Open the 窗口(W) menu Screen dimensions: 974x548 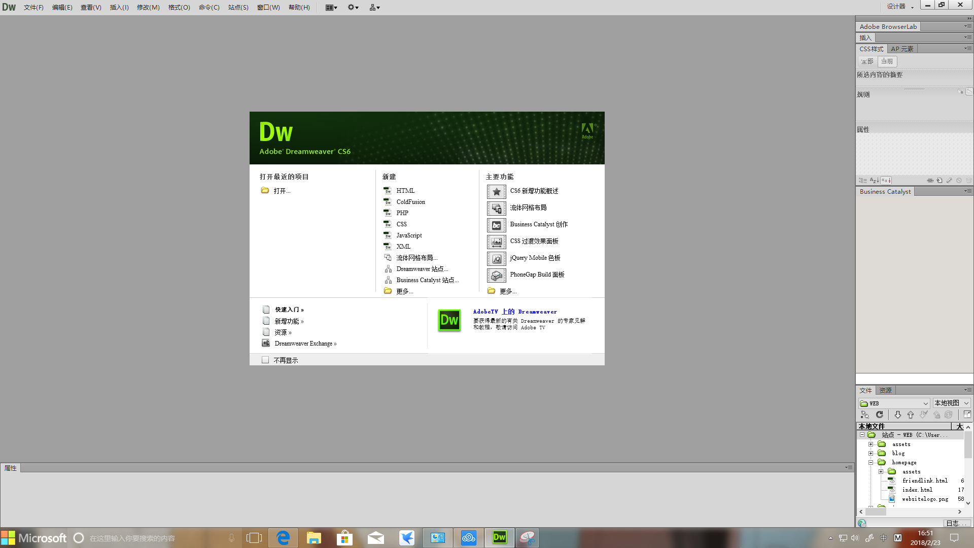[268, 8]
